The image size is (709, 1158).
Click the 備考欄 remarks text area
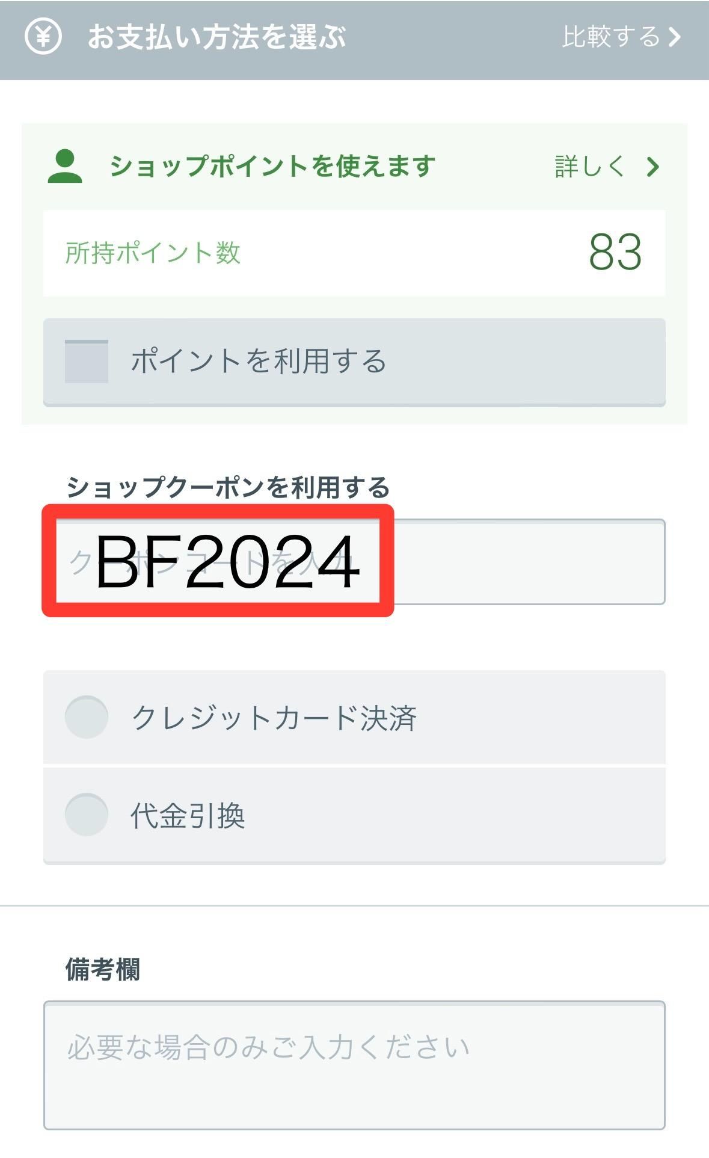354,1065
